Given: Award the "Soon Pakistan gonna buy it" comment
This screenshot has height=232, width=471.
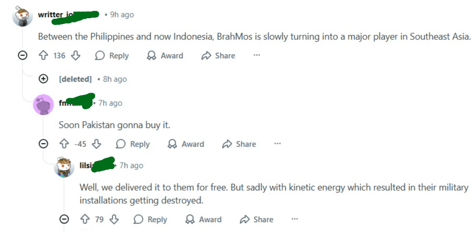Looking at the screenshot, I should pos(186,144).
